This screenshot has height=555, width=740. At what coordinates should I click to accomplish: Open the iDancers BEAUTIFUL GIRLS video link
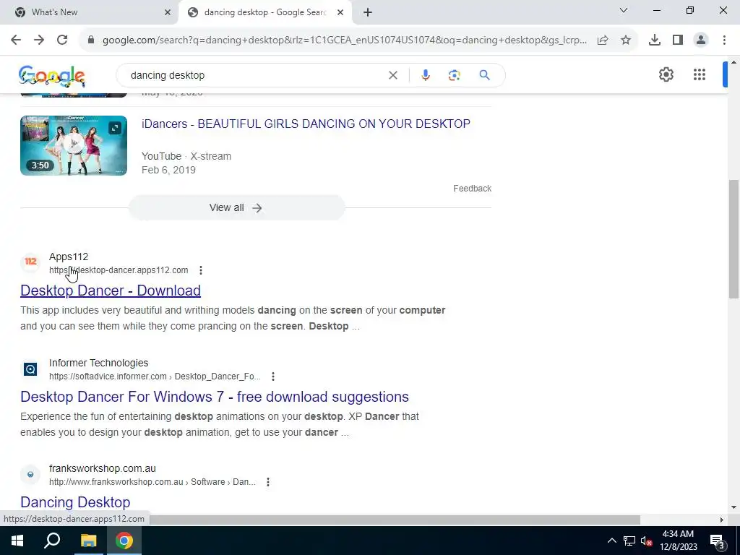point(306,124)
